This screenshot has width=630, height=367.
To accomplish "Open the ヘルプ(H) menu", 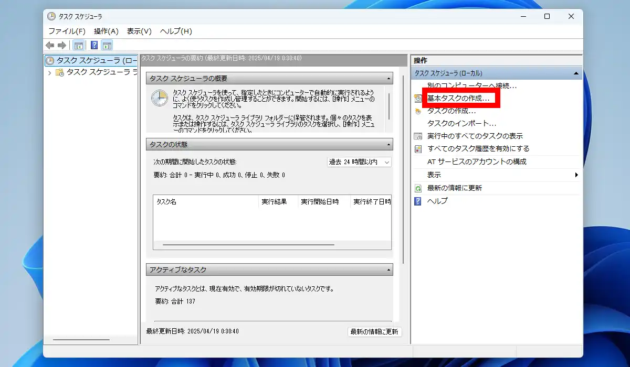I will (176, 31).
